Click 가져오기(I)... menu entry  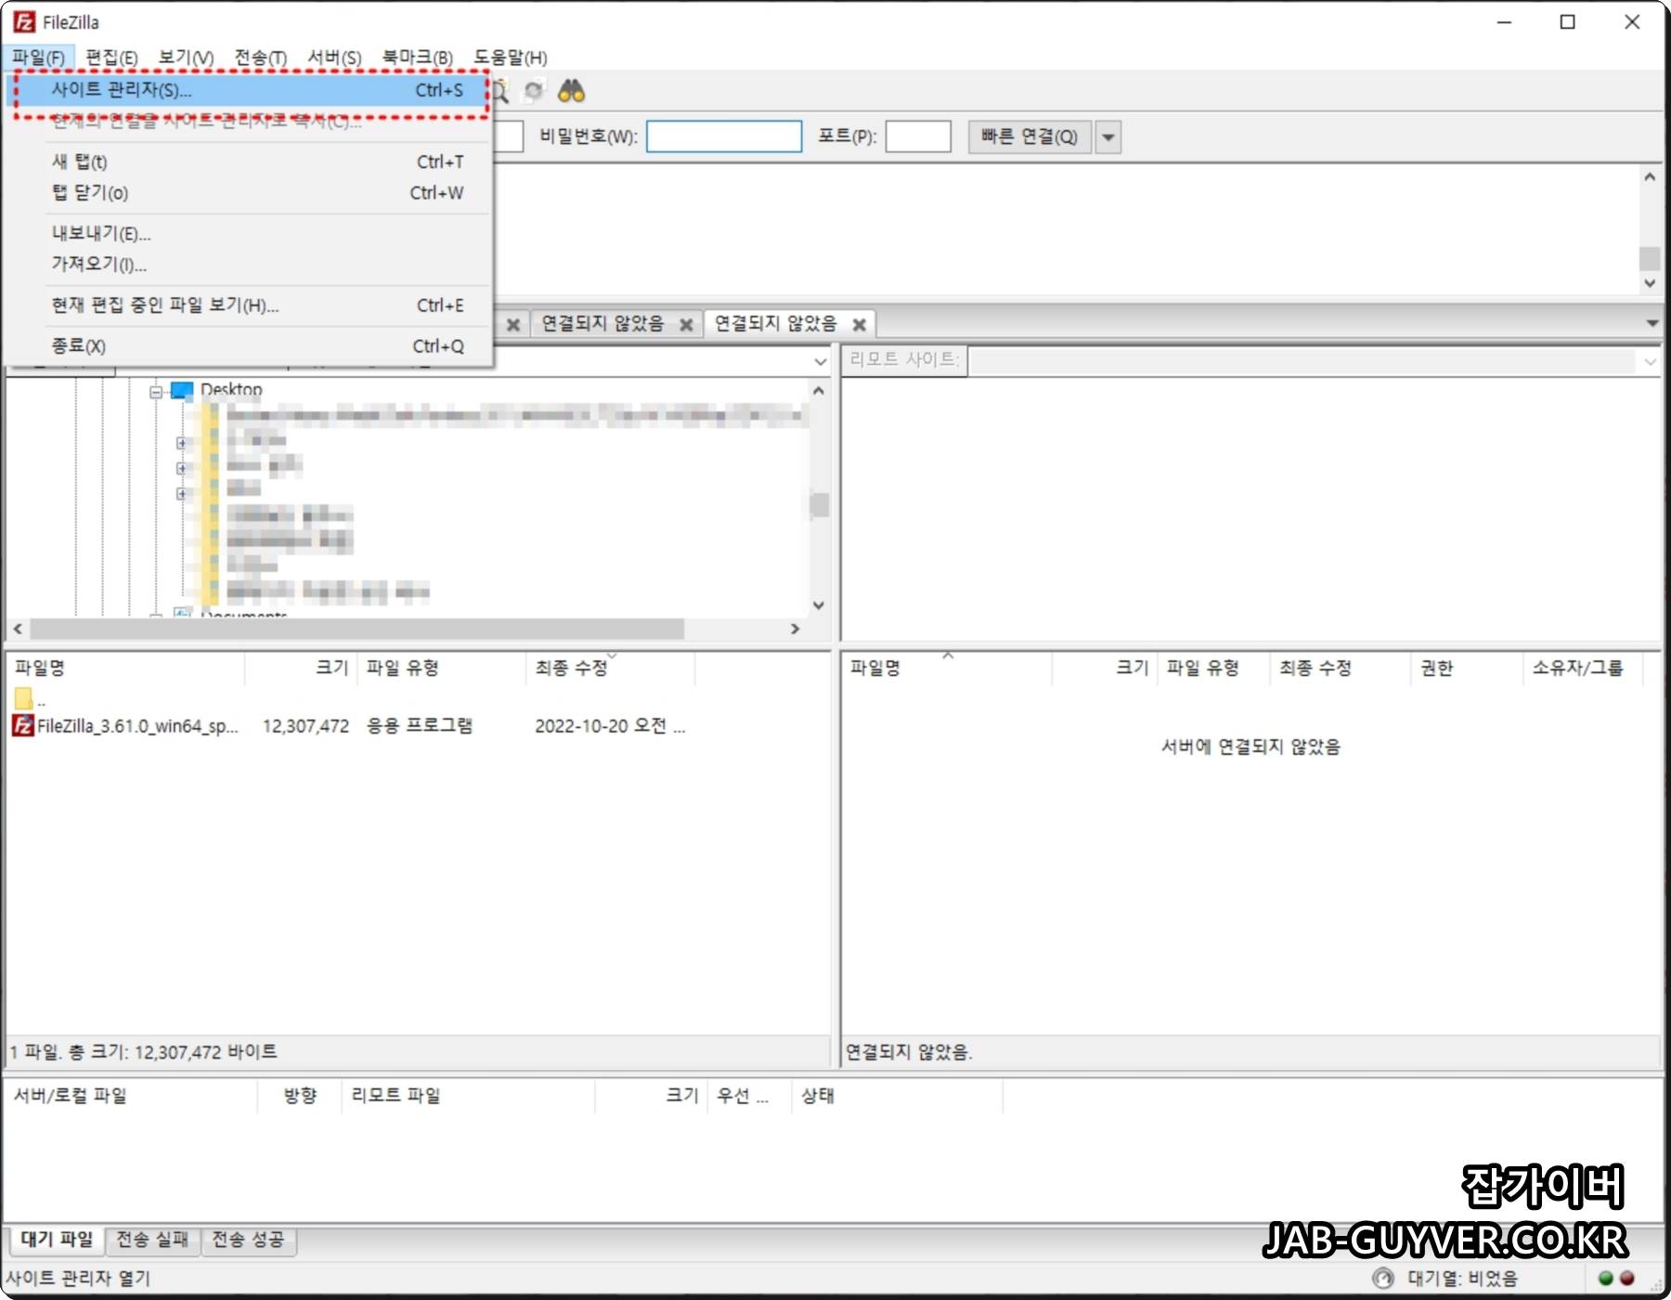(249, 264)
